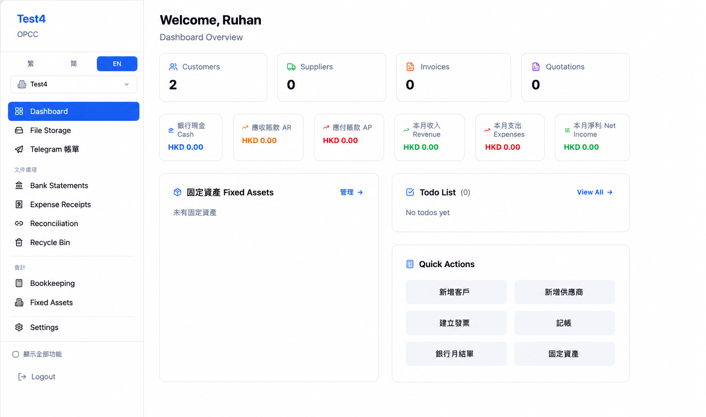Click HKD 0.00 under 本月淨利 Net Income

[581, 147]
